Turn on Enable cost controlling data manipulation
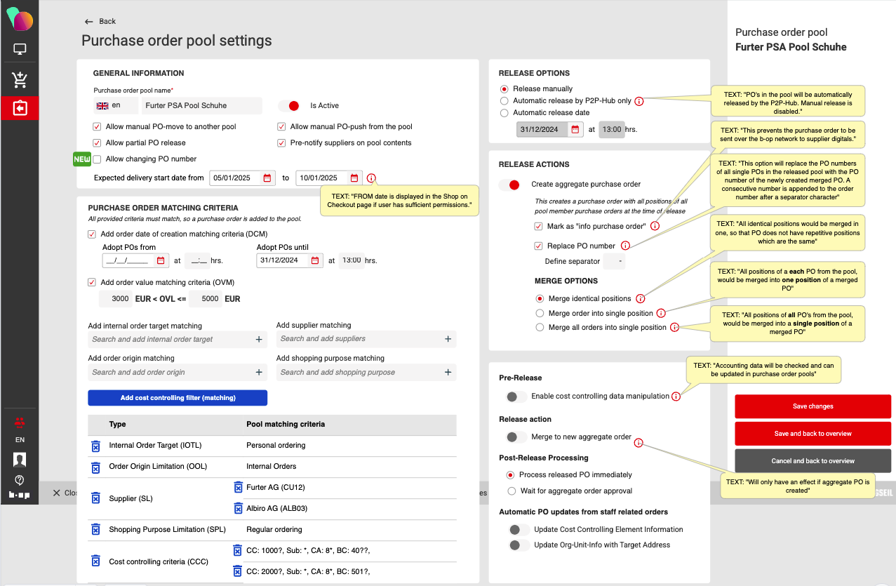 [516, 397]
